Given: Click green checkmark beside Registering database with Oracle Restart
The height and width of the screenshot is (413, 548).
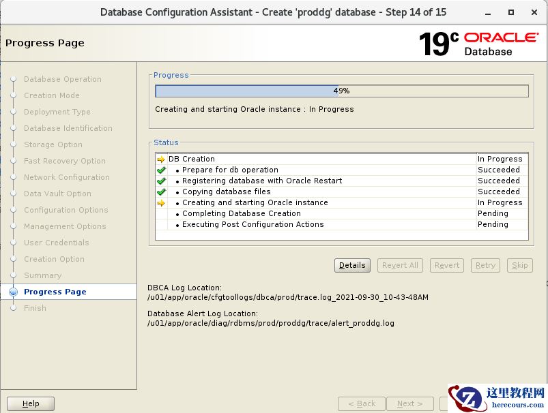Looking at the screenshot, I should 161,181.
